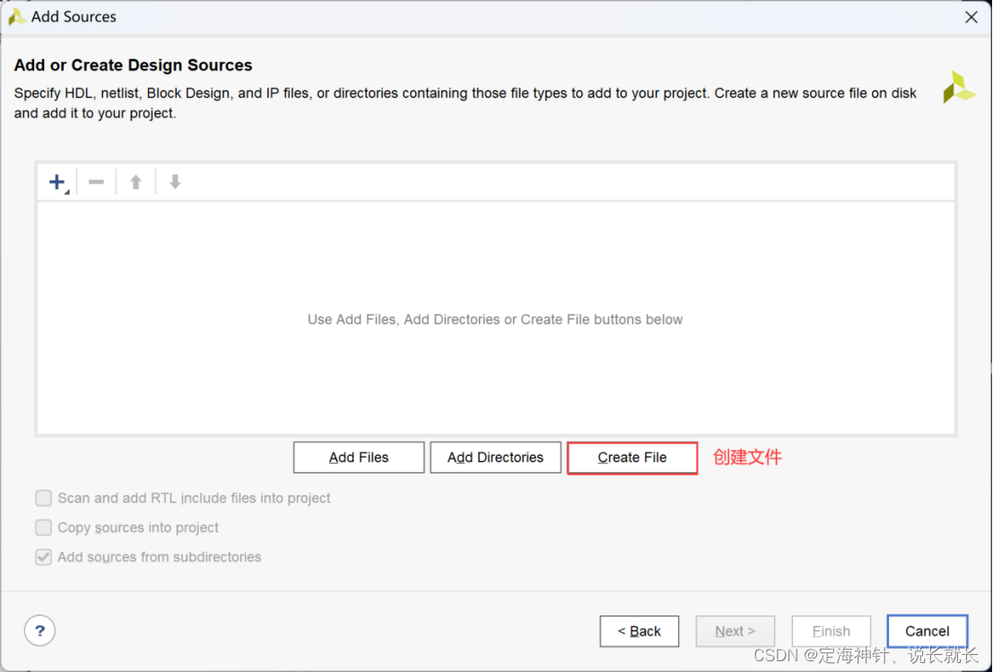Click the Add Sources title bar text
The image size is (993, 672).
tap(74, 17)
